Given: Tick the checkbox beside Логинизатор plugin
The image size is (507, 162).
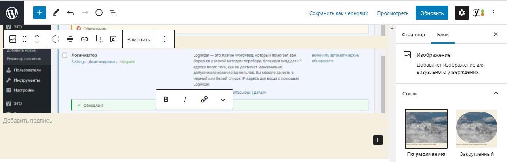Looking at the screenshot, I should coord(65,55).
